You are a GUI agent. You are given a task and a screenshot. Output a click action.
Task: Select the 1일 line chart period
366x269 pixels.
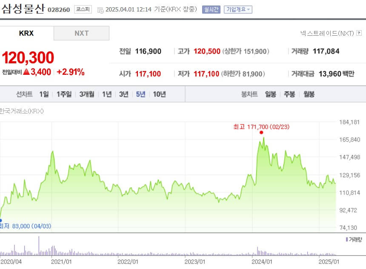(44, 94)
